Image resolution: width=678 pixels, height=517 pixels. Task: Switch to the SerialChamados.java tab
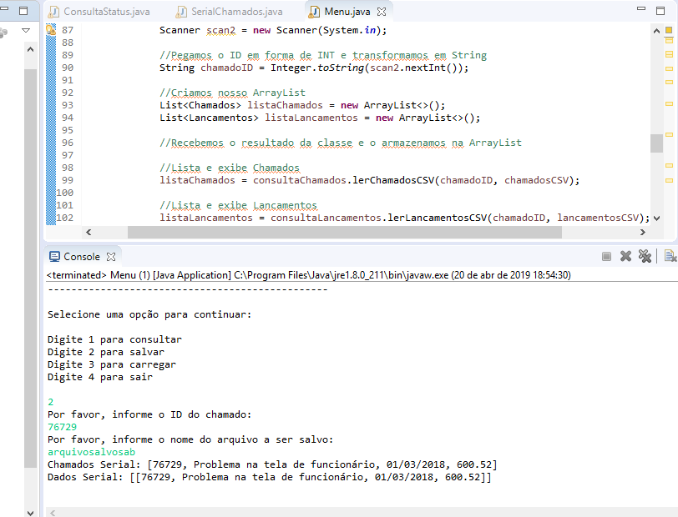coord(229,12)
